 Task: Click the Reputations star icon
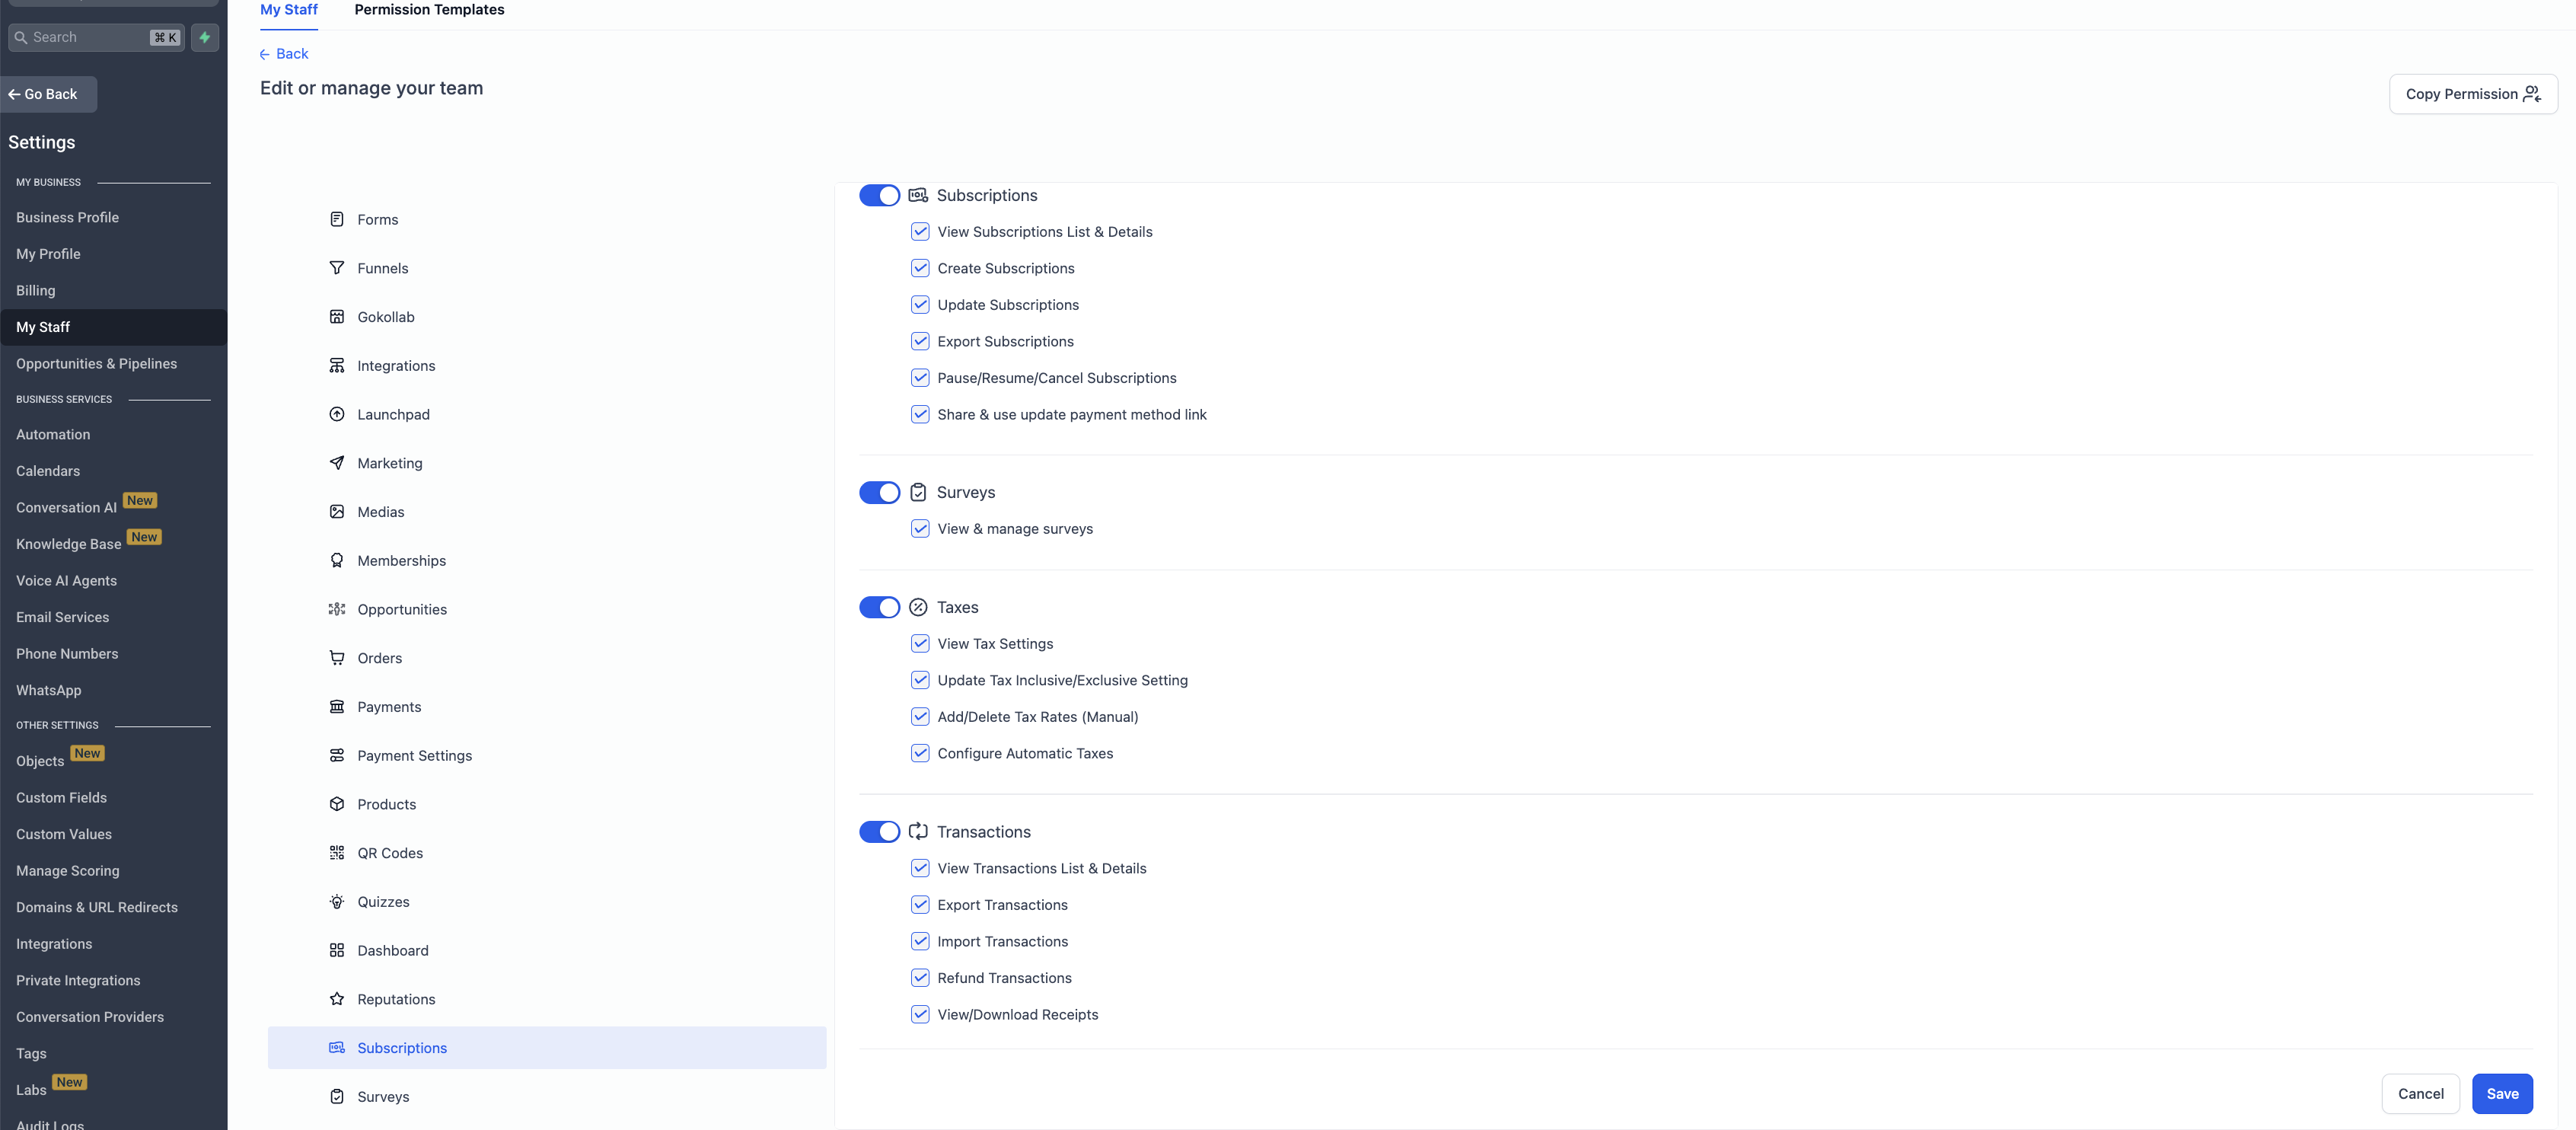337,999
